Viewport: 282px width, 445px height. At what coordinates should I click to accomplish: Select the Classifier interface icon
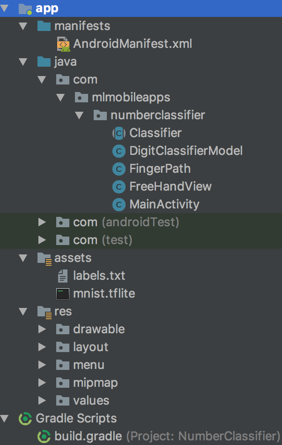point(119,133)
